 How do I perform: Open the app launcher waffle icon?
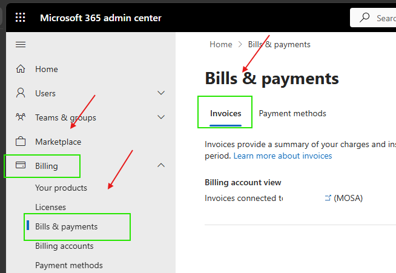click(21, 18)
